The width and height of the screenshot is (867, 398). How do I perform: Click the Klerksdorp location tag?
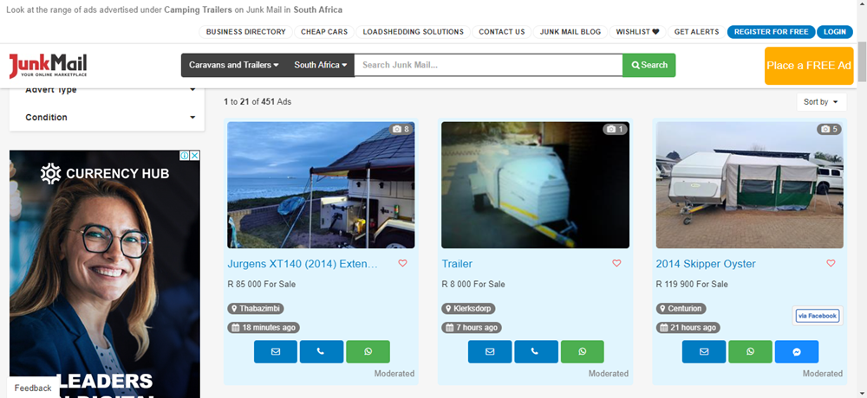tap(468, 309)
